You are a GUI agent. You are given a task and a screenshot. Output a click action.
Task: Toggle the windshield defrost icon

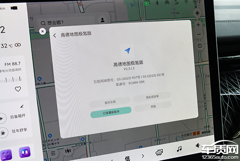159,152
